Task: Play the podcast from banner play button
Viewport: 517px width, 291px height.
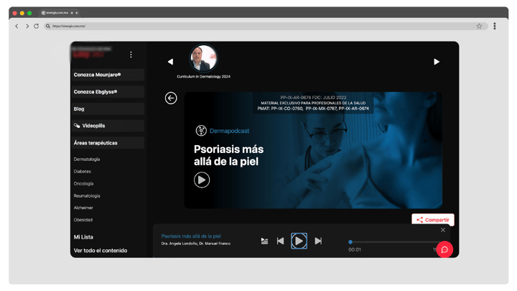Action: pyautogui.click(x=202, y=180)
